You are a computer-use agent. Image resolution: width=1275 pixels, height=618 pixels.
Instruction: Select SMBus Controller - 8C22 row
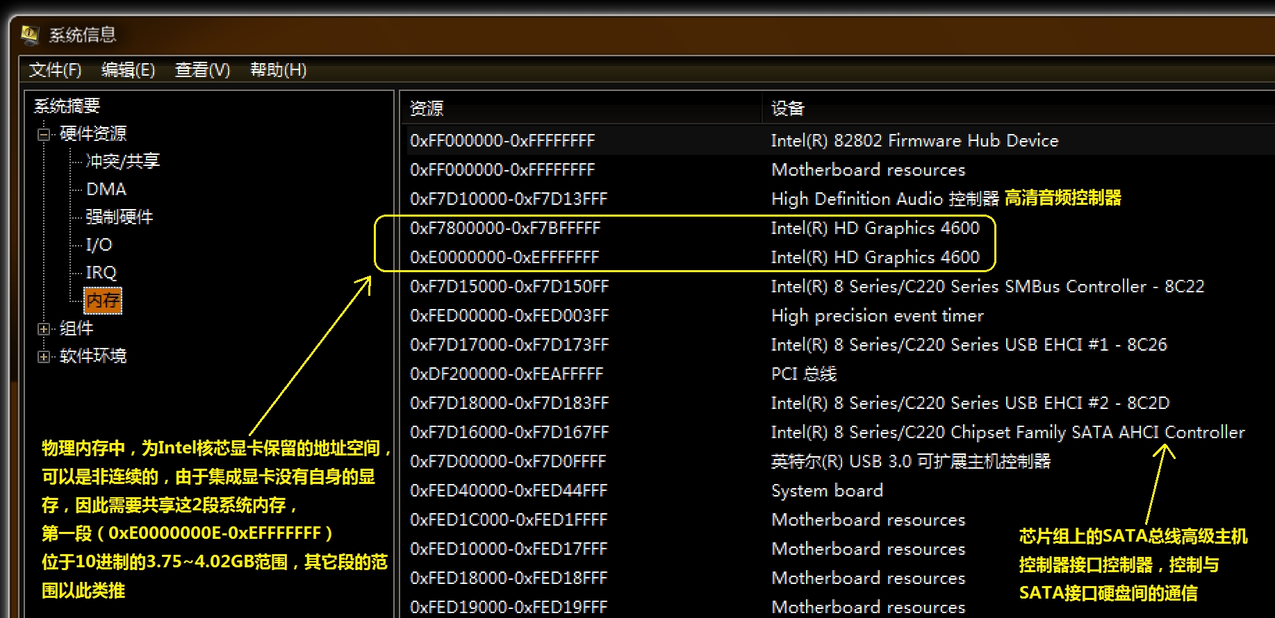(x=839, y=287)
